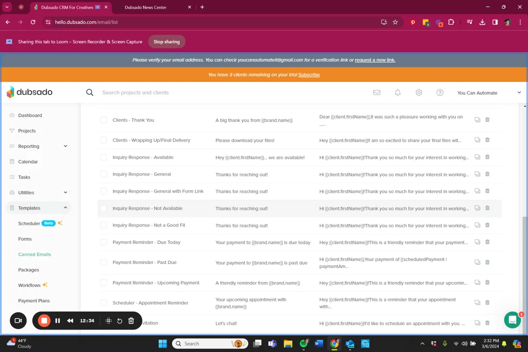Rewind the Loom recording
Screen dimensions: 528x352
tap(70, 321)
